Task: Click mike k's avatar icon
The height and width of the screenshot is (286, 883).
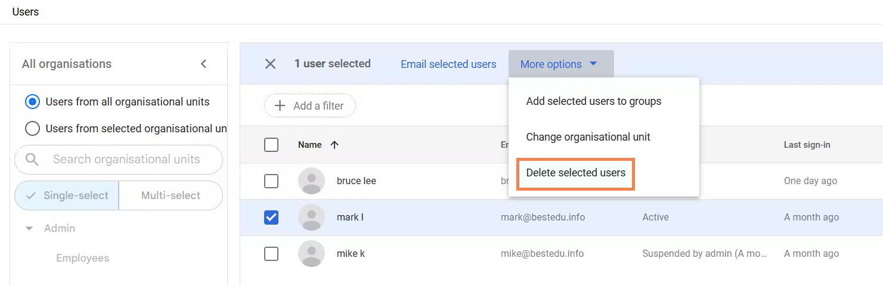Action: pyautogui.click(x=311, y=254)
